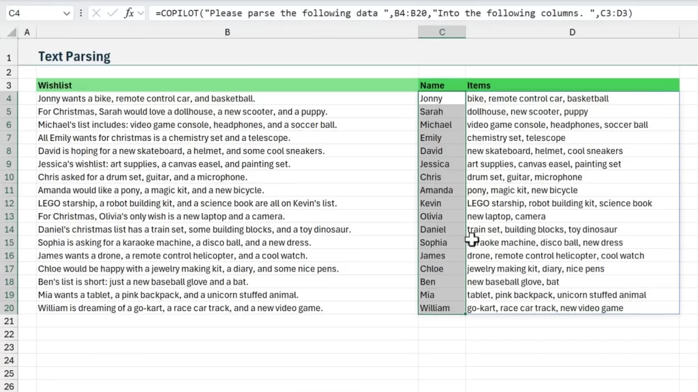
Task: Select the cell with Michael's list includes
Action: point(227,125)
